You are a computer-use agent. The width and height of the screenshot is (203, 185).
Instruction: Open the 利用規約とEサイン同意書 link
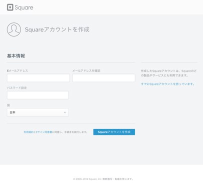coord(38,132)
